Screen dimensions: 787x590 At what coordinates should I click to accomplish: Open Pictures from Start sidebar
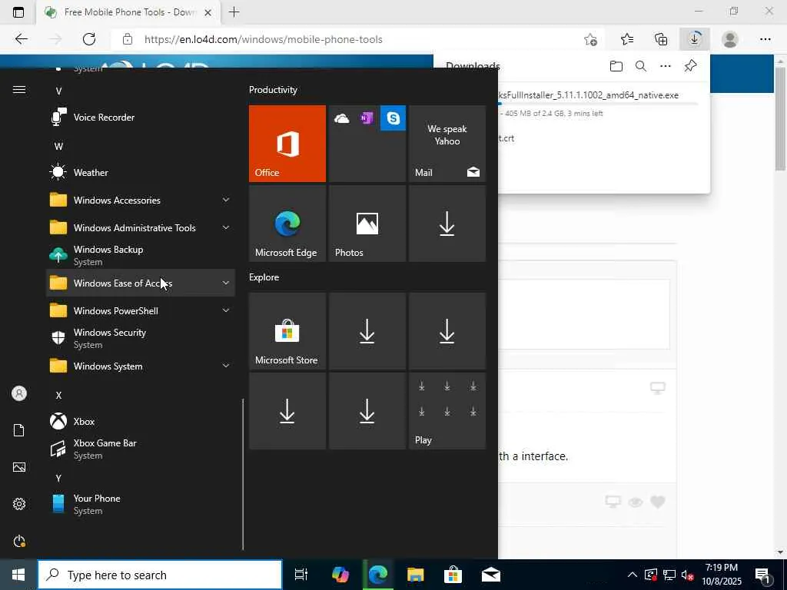point(19,467)
